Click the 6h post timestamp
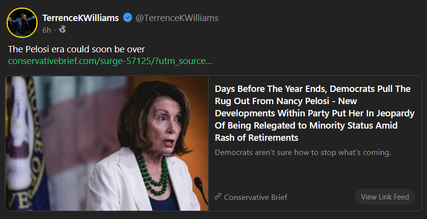 click(47, 30)
